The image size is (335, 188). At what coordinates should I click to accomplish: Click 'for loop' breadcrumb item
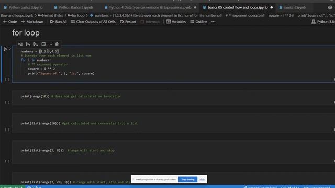pos(76,15)
